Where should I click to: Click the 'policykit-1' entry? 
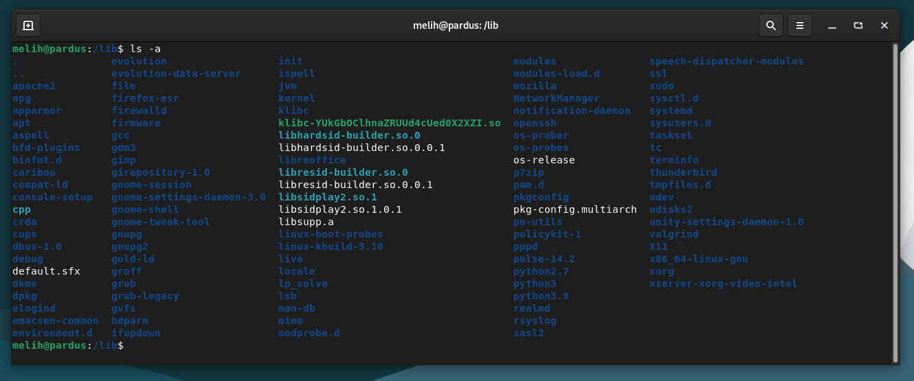point(547,234)
